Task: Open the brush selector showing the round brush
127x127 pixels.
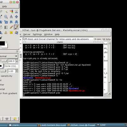Action: pyautogui.click(x=1, y=66)
